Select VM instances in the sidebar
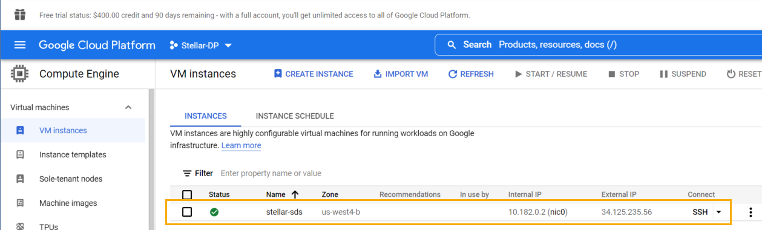 pos(73,130)
